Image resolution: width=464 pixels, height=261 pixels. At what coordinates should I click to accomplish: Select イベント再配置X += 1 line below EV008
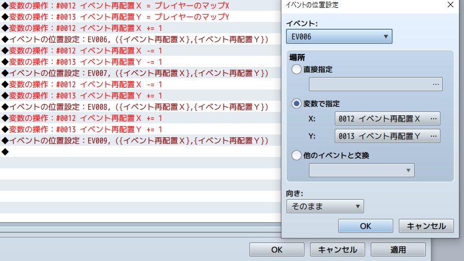[140, 118]
